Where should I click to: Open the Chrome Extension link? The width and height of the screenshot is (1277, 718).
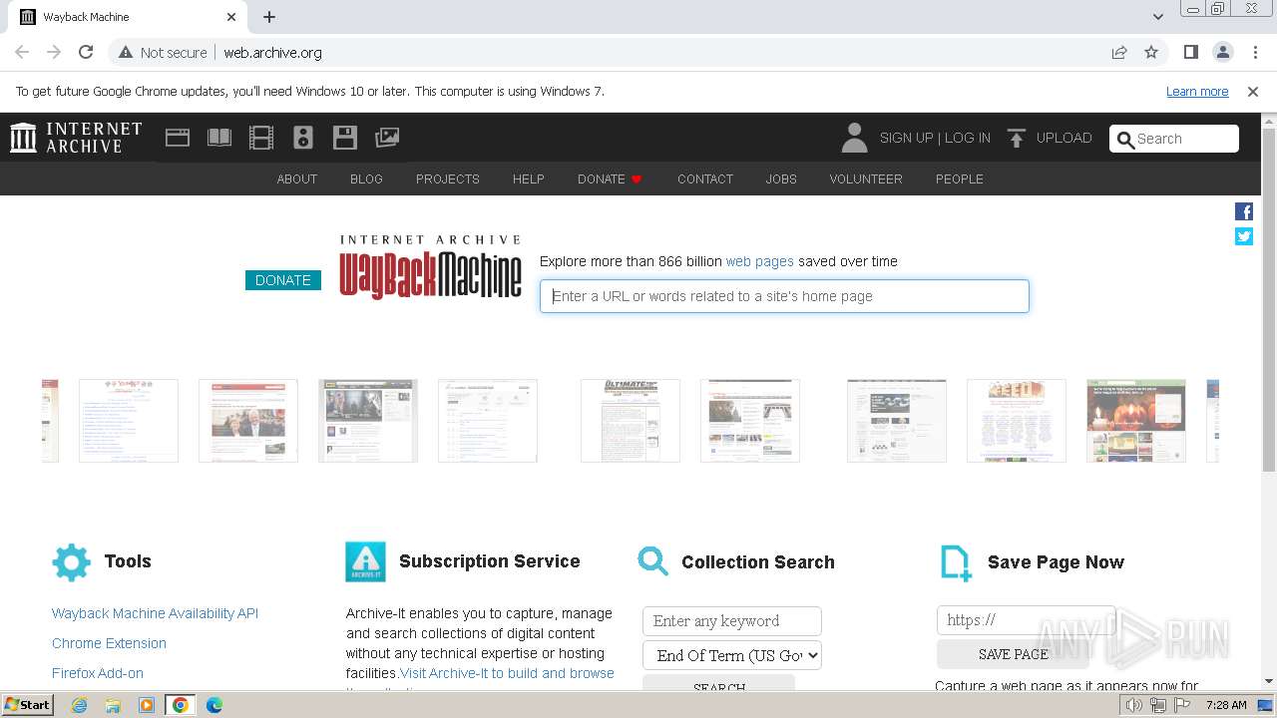109,643
